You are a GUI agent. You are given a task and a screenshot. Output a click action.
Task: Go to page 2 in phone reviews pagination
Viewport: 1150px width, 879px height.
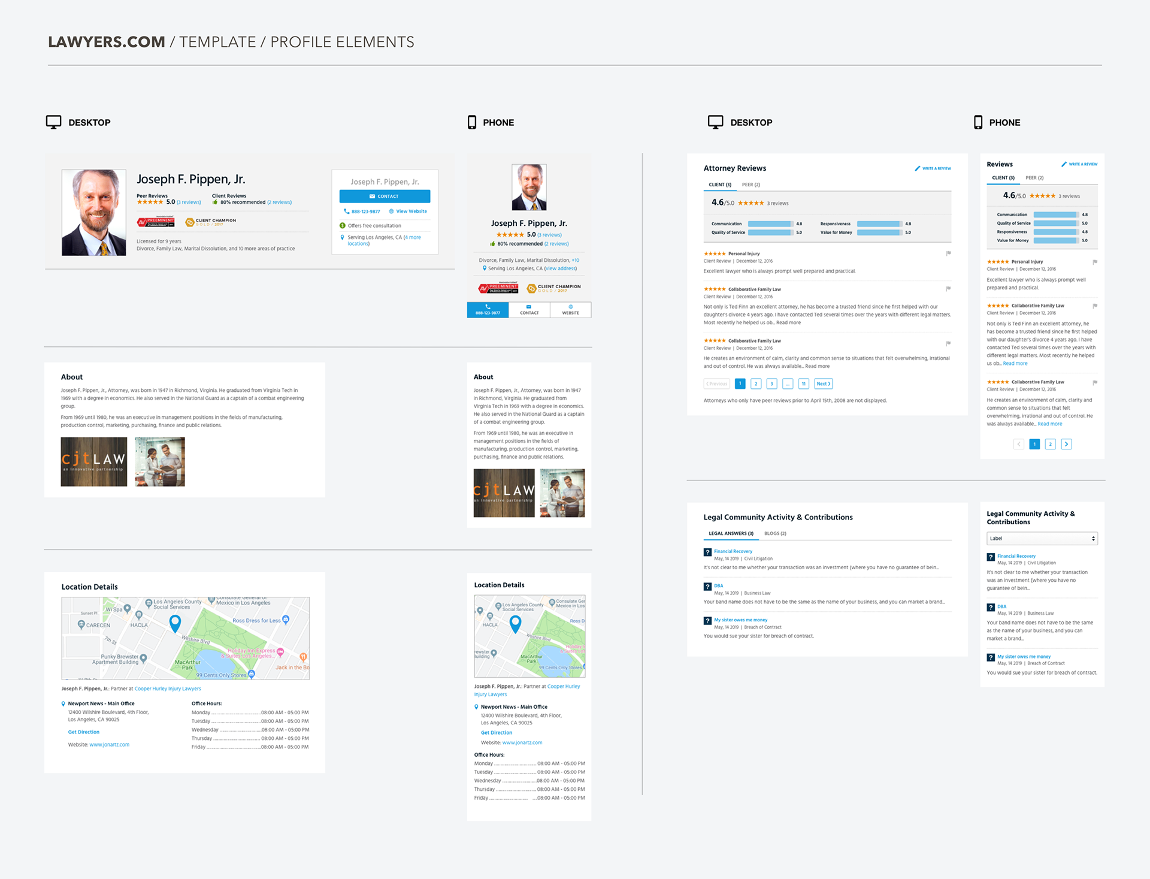pos(1051,444)
